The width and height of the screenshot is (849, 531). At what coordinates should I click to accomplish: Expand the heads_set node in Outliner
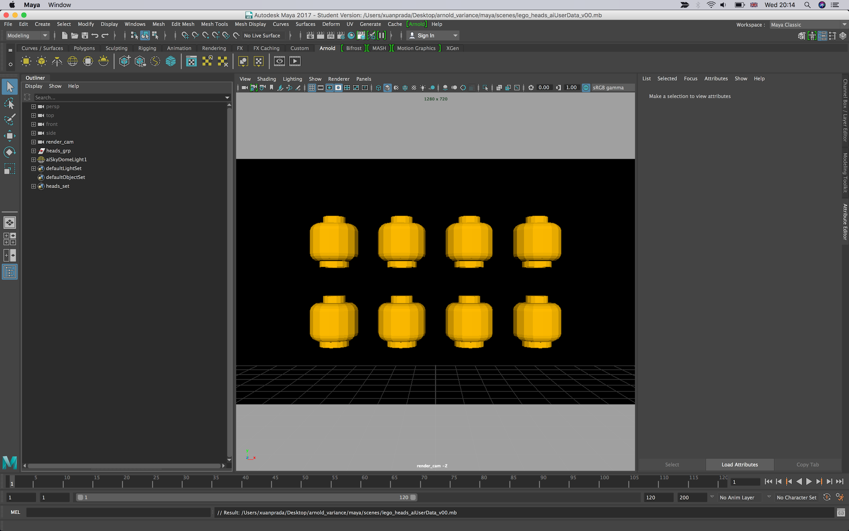(33, 186)
